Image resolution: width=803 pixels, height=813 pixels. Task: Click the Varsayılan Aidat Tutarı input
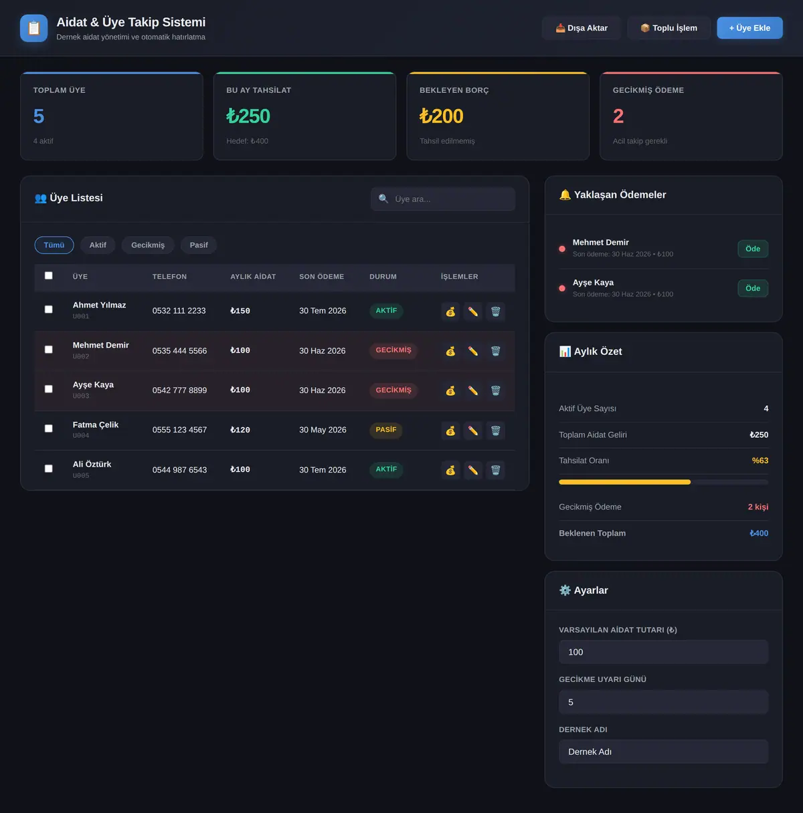(x=663, y=652)
